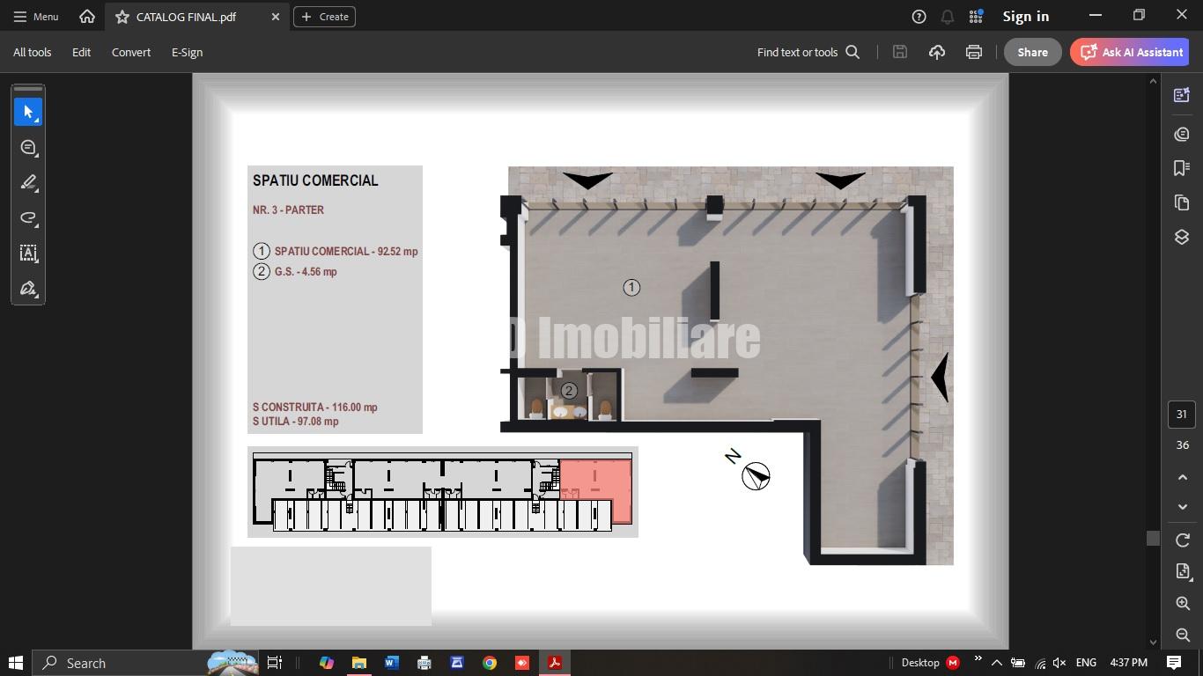Rotate the page view
The image size is (1203, 676).
(x=1182, y=540)
